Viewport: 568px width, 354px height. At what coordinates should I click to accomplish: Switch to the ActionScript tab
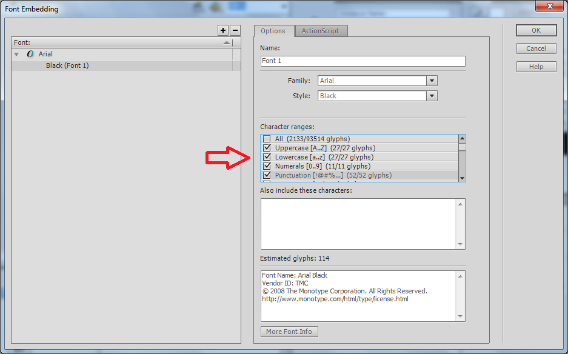[321, 31]
